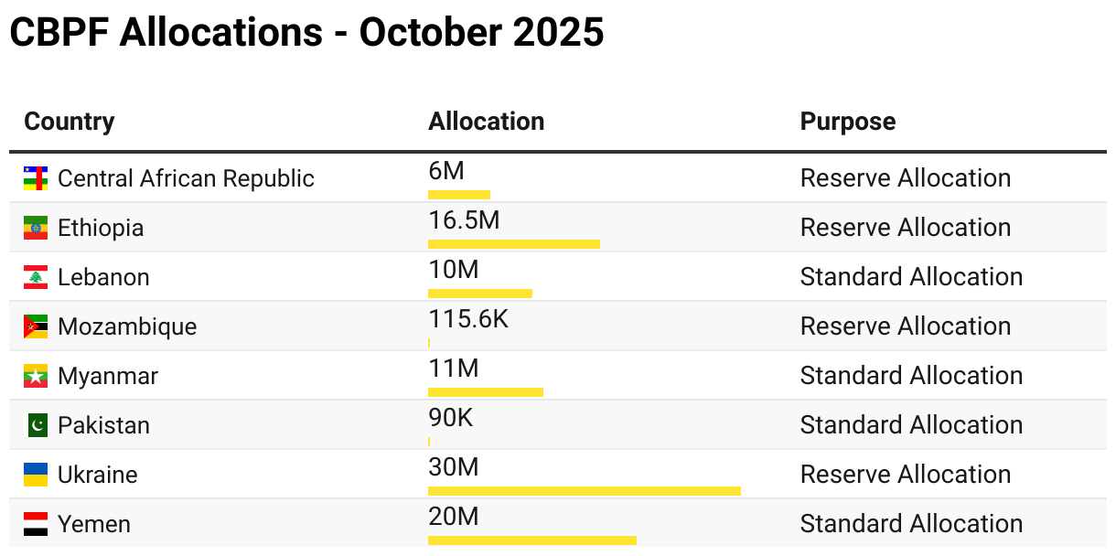1116x556 pixels.
Task: Sort table by Country column header
Action: point(70,122)
